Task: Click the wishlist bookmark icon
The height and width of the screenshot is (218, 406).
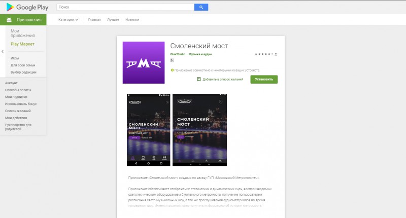Action: (199, 79)
